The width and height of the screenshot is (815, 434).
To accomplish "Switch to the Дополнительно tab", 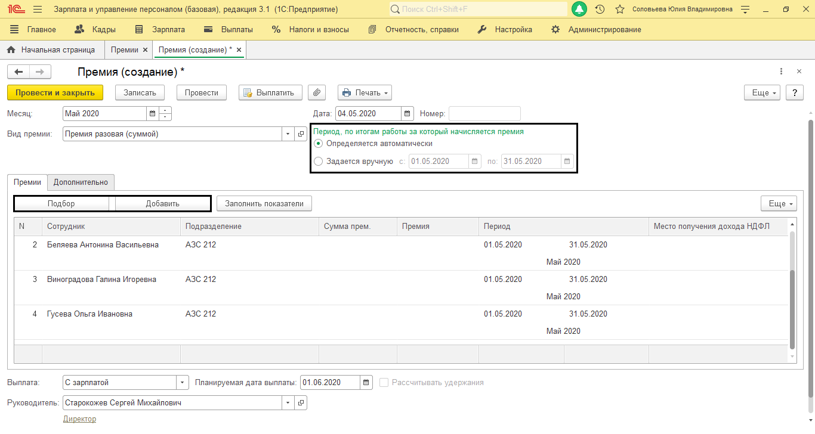I will [x=81, y=182].
